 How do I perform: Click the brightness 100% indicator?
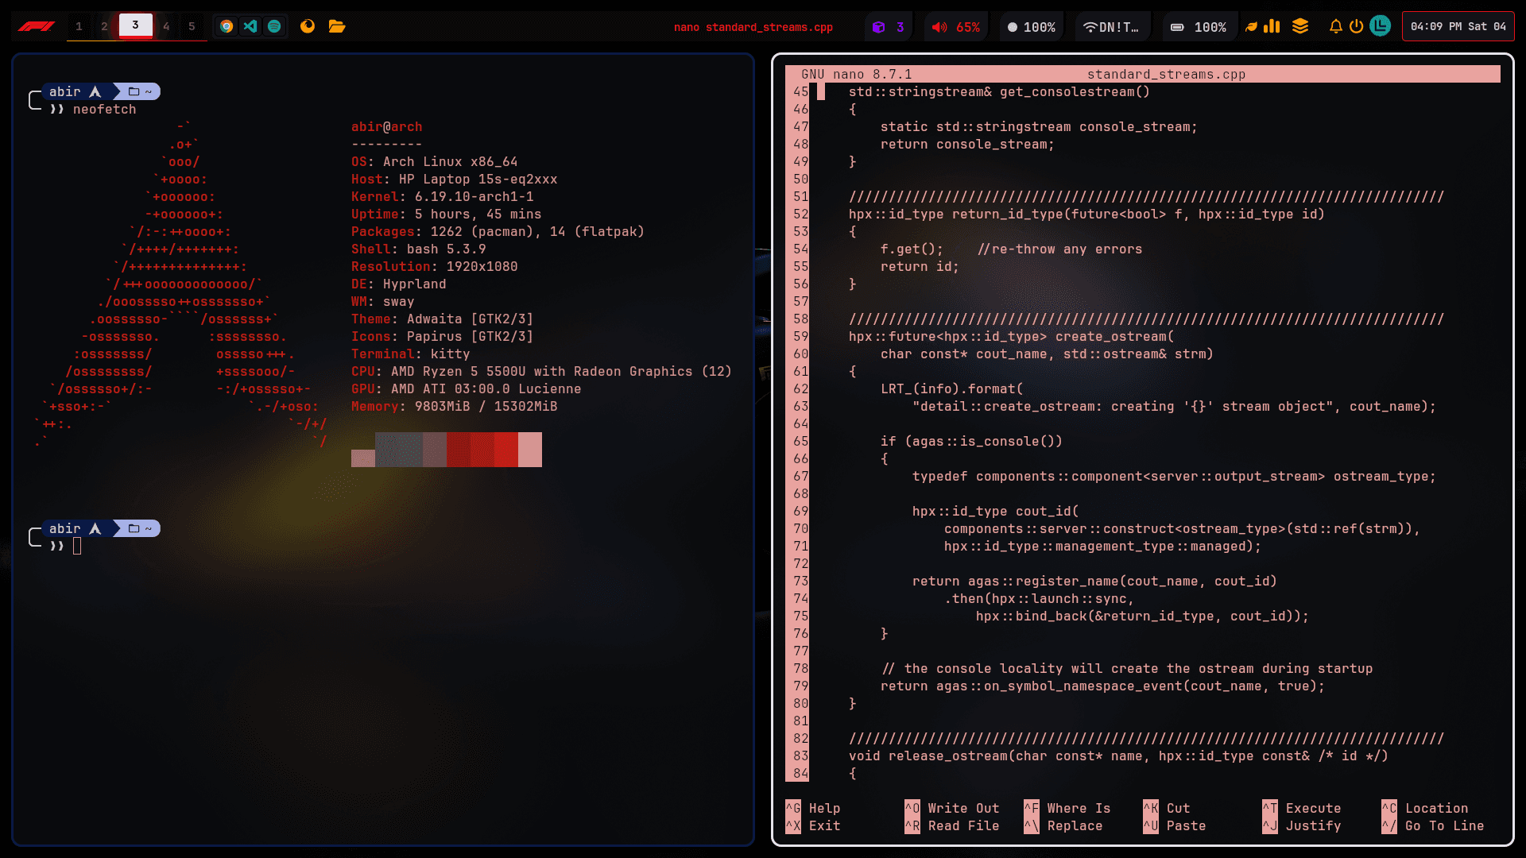[x=1031, y=27]
